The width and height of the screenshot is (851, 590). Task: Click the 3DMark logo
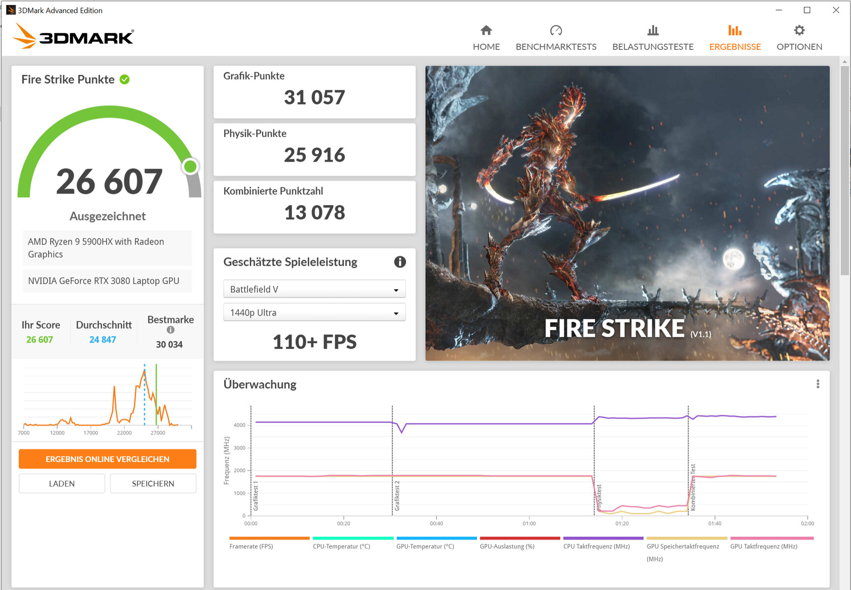(x=73, y=36)
